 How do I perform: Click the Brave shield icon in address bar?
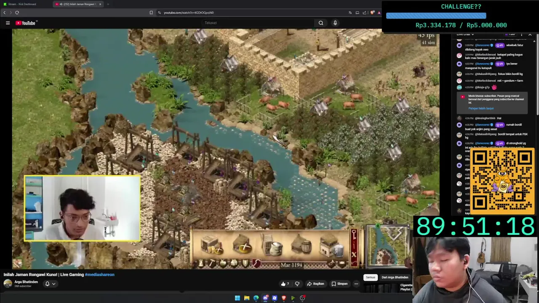point(372,13)
